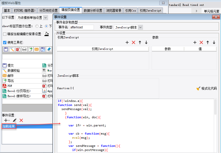Click code line "if(!window.a){"
This screenshot has height=153, width=221.
(x=70, y=101)
